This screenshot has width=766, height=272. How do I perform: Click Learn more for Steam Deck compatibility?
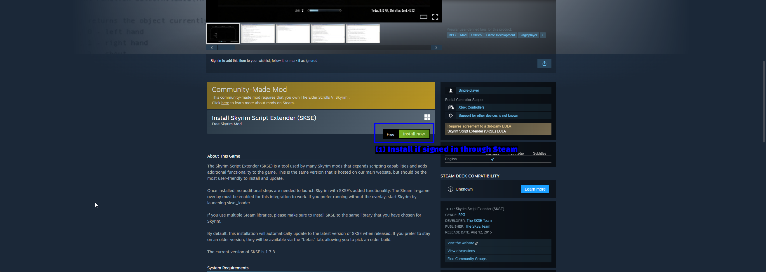535,189
